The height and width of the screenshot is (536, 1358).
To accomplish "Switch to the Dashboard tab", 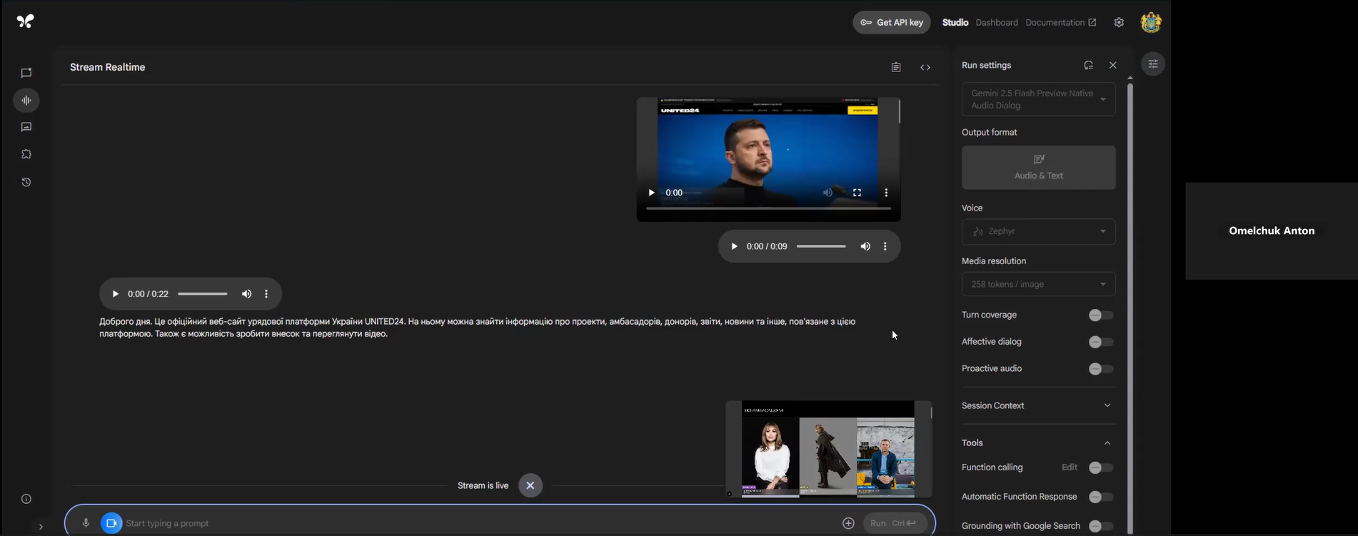I will tap(997, 22).
